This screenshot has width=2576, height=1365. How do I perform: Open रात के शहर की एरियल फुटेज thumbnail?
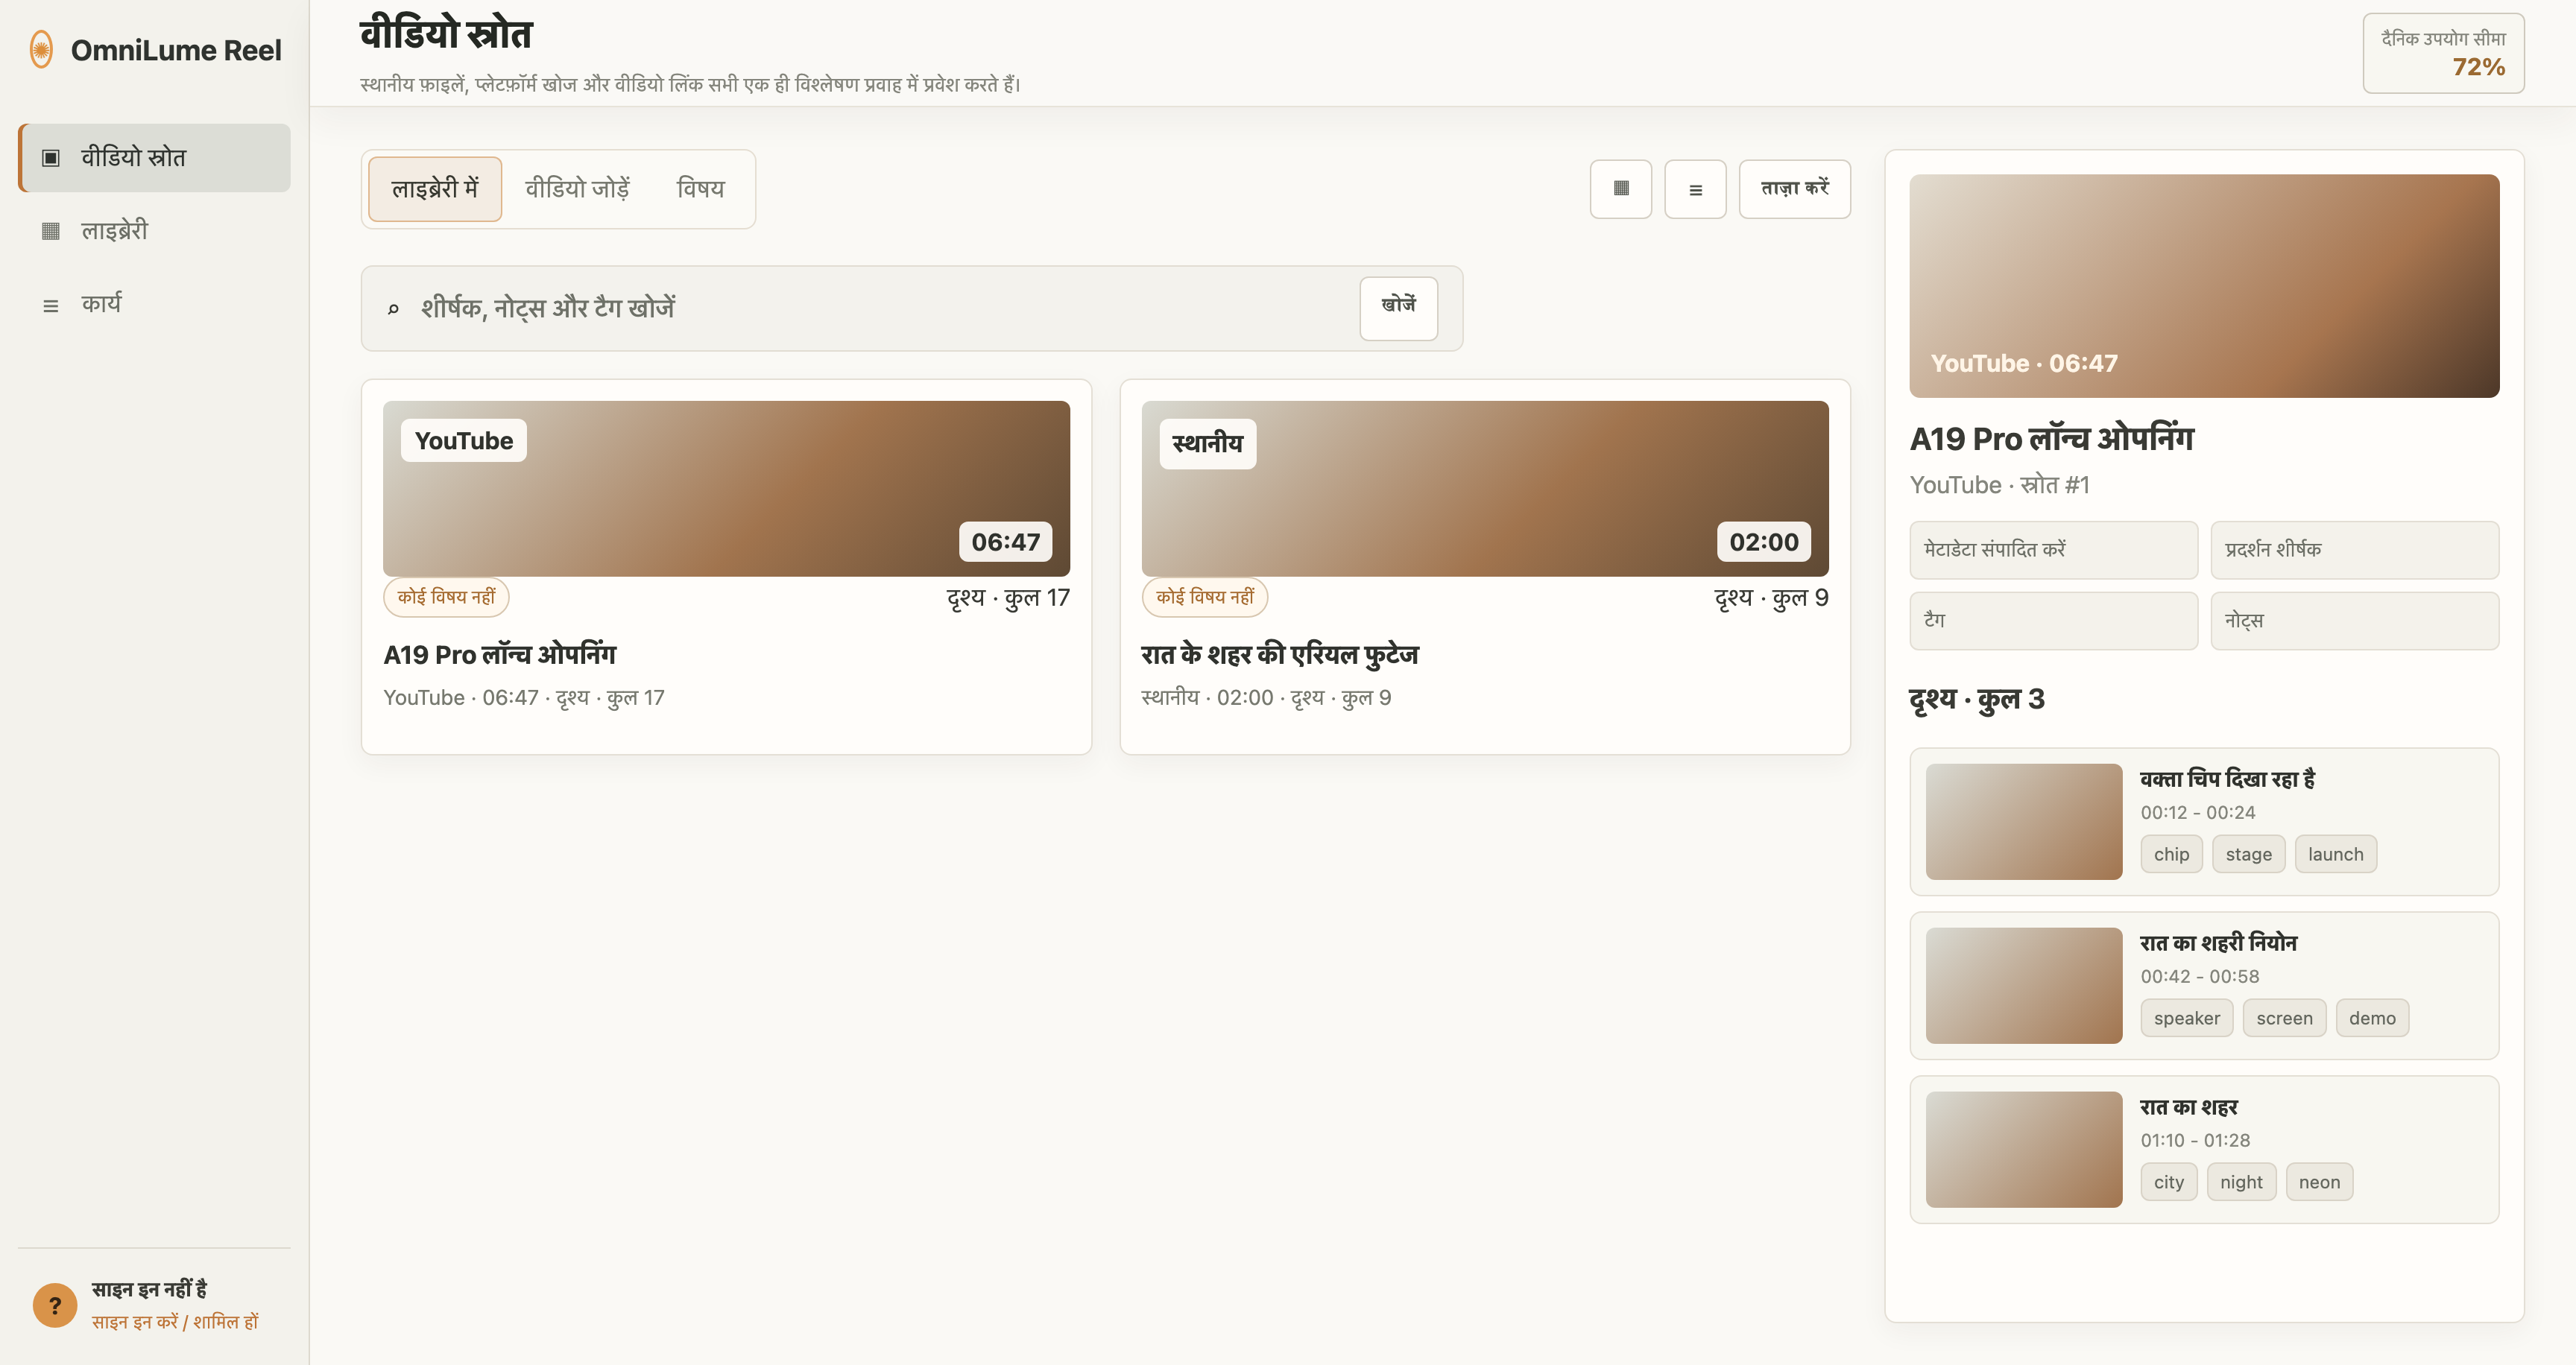[1485, 489]
